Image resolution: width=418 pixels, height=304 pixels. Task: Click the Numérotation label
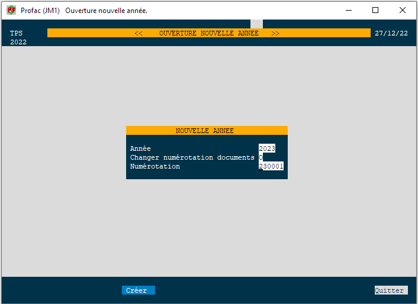pyautogui.click(x=155, y=166)
